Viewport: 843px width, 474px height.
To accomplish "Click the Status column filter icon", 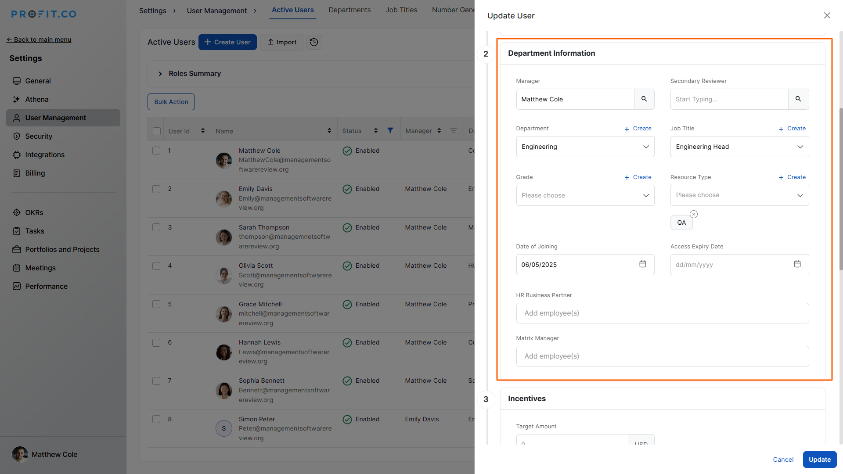I will click(390, 131).
